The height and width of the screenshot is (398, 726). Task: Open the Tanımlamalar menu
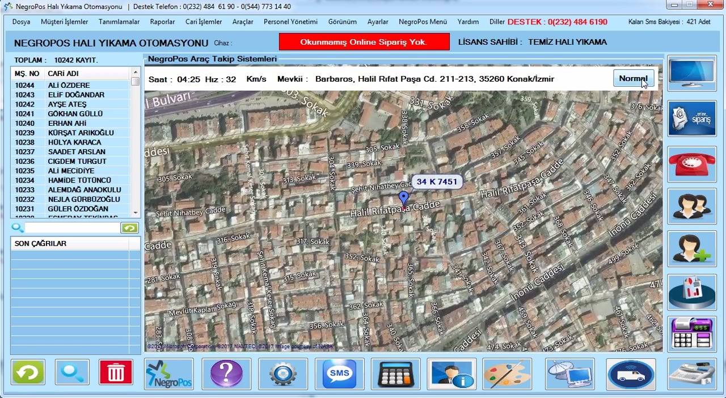pos(119,22)
